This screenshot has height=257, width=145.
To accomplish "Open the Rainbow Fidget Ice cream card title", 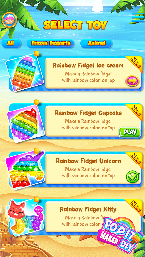I will tap(88, 66).
